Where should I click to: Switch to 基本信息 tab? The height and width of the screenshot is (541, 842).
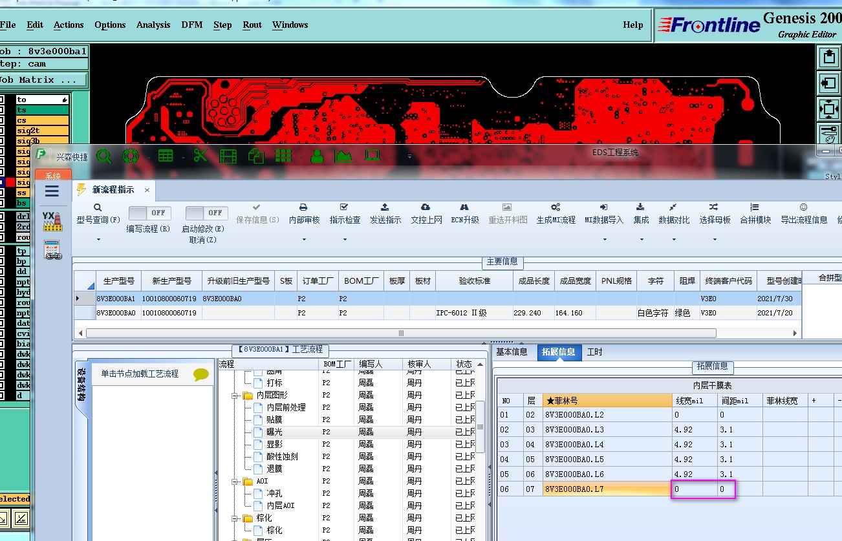click(x=512, y=352)
